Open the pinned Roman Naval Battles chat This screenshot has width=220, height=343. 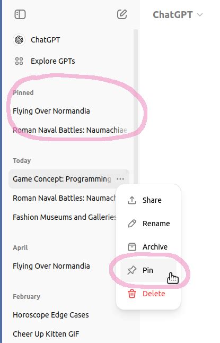tap(69, 130)
